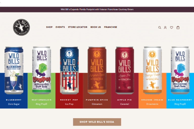Select Book Us navigation link

tap(96, 27)
